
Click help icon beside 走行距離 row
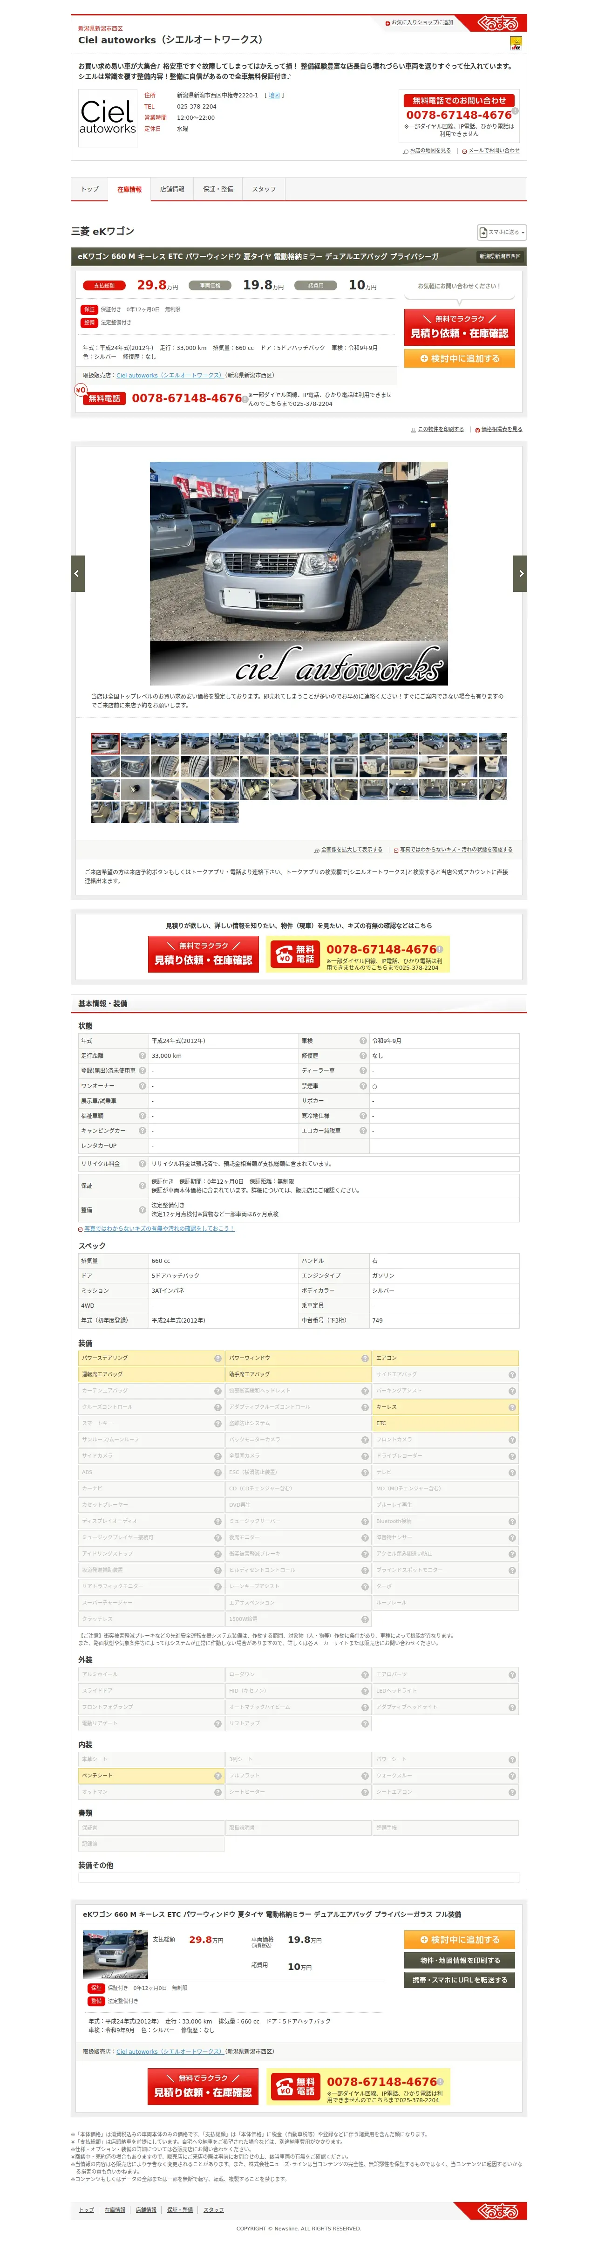point(143,1056)
